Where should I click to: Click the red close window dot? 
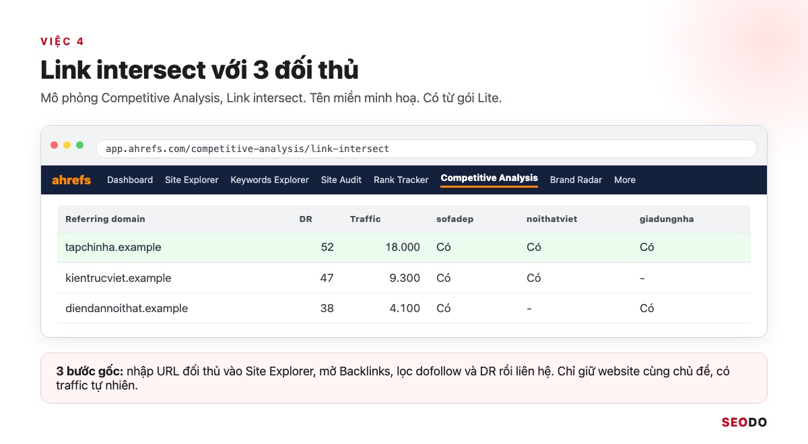[55, 145]
